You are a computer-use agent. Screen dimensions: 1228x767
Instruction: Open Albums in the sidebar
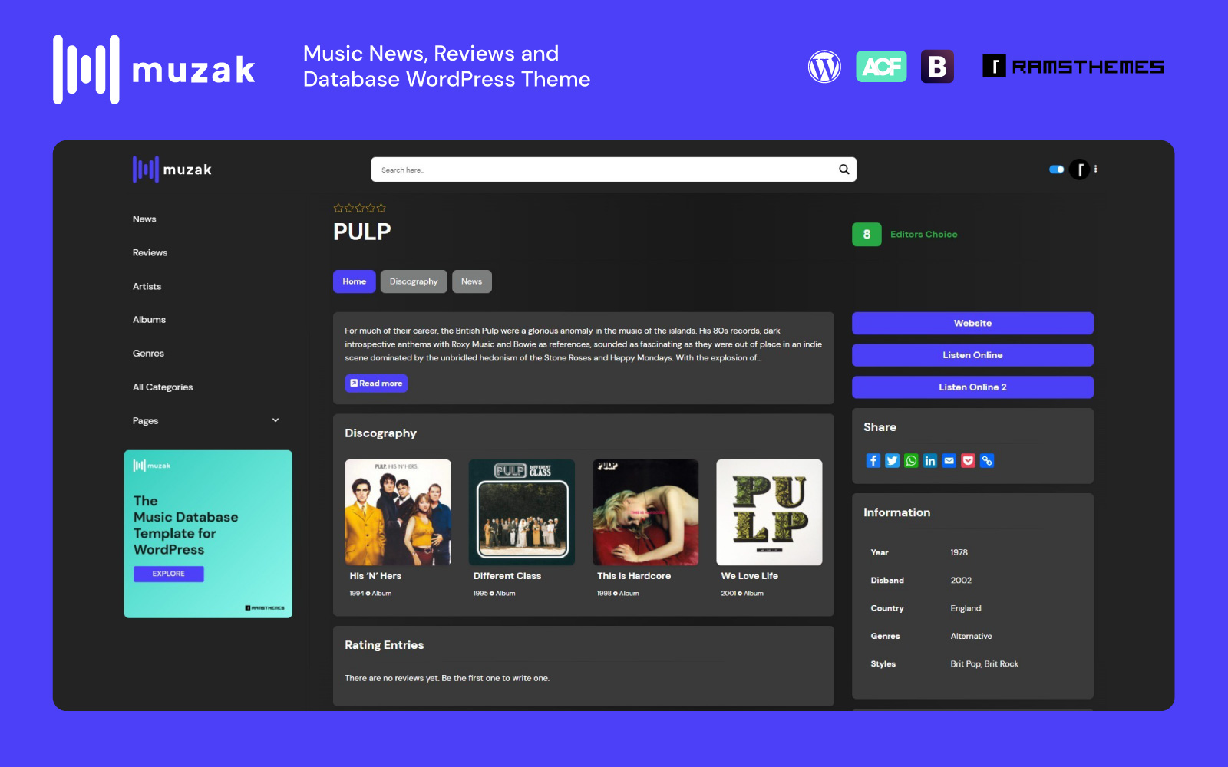point(149,320)
